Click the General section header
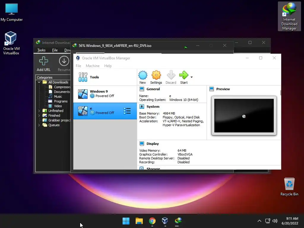The image size is (304, 228). point(153,89)
